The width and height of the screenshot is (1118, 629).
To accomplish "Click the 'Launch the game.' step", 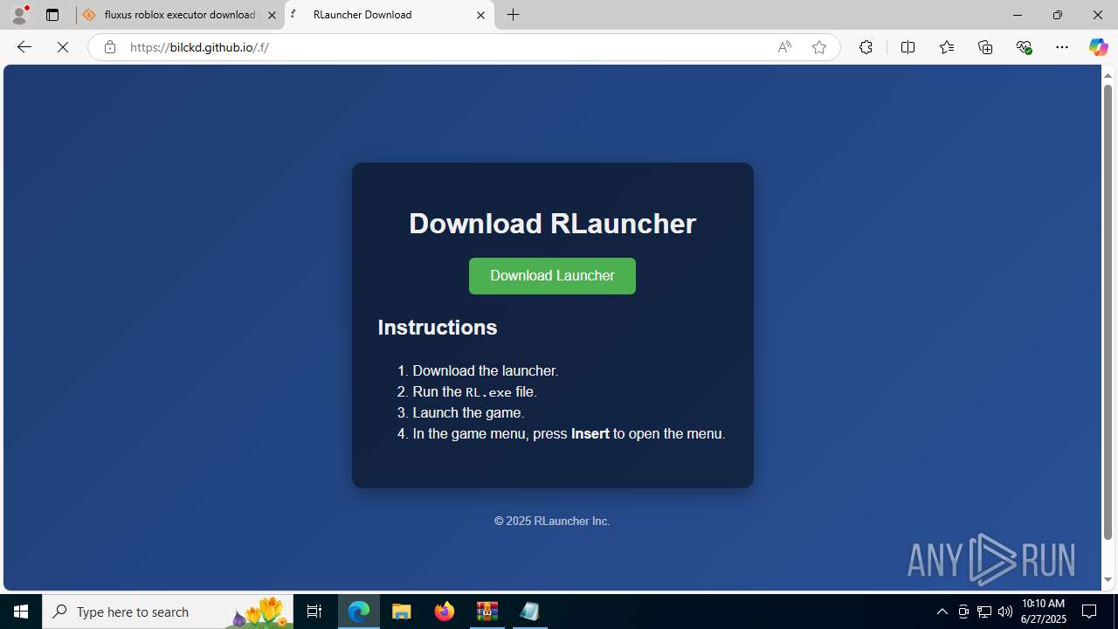I will click(468, 413).
